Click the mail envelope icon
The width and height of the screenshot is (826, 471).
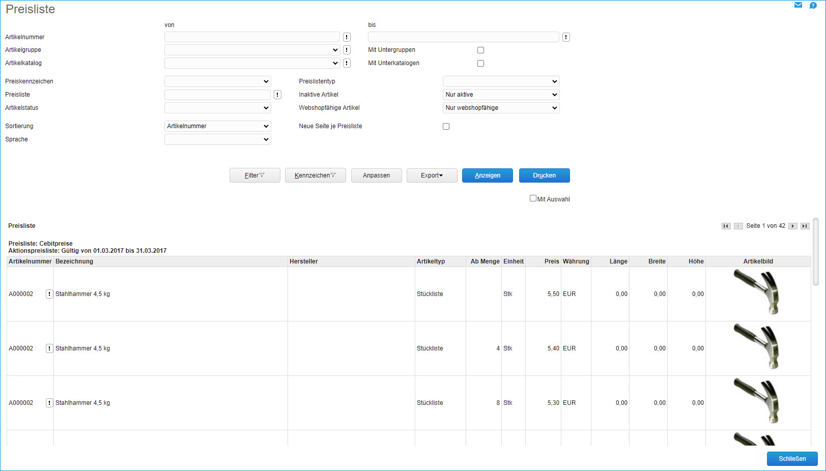pyautogui.click(x=798, y=5)
